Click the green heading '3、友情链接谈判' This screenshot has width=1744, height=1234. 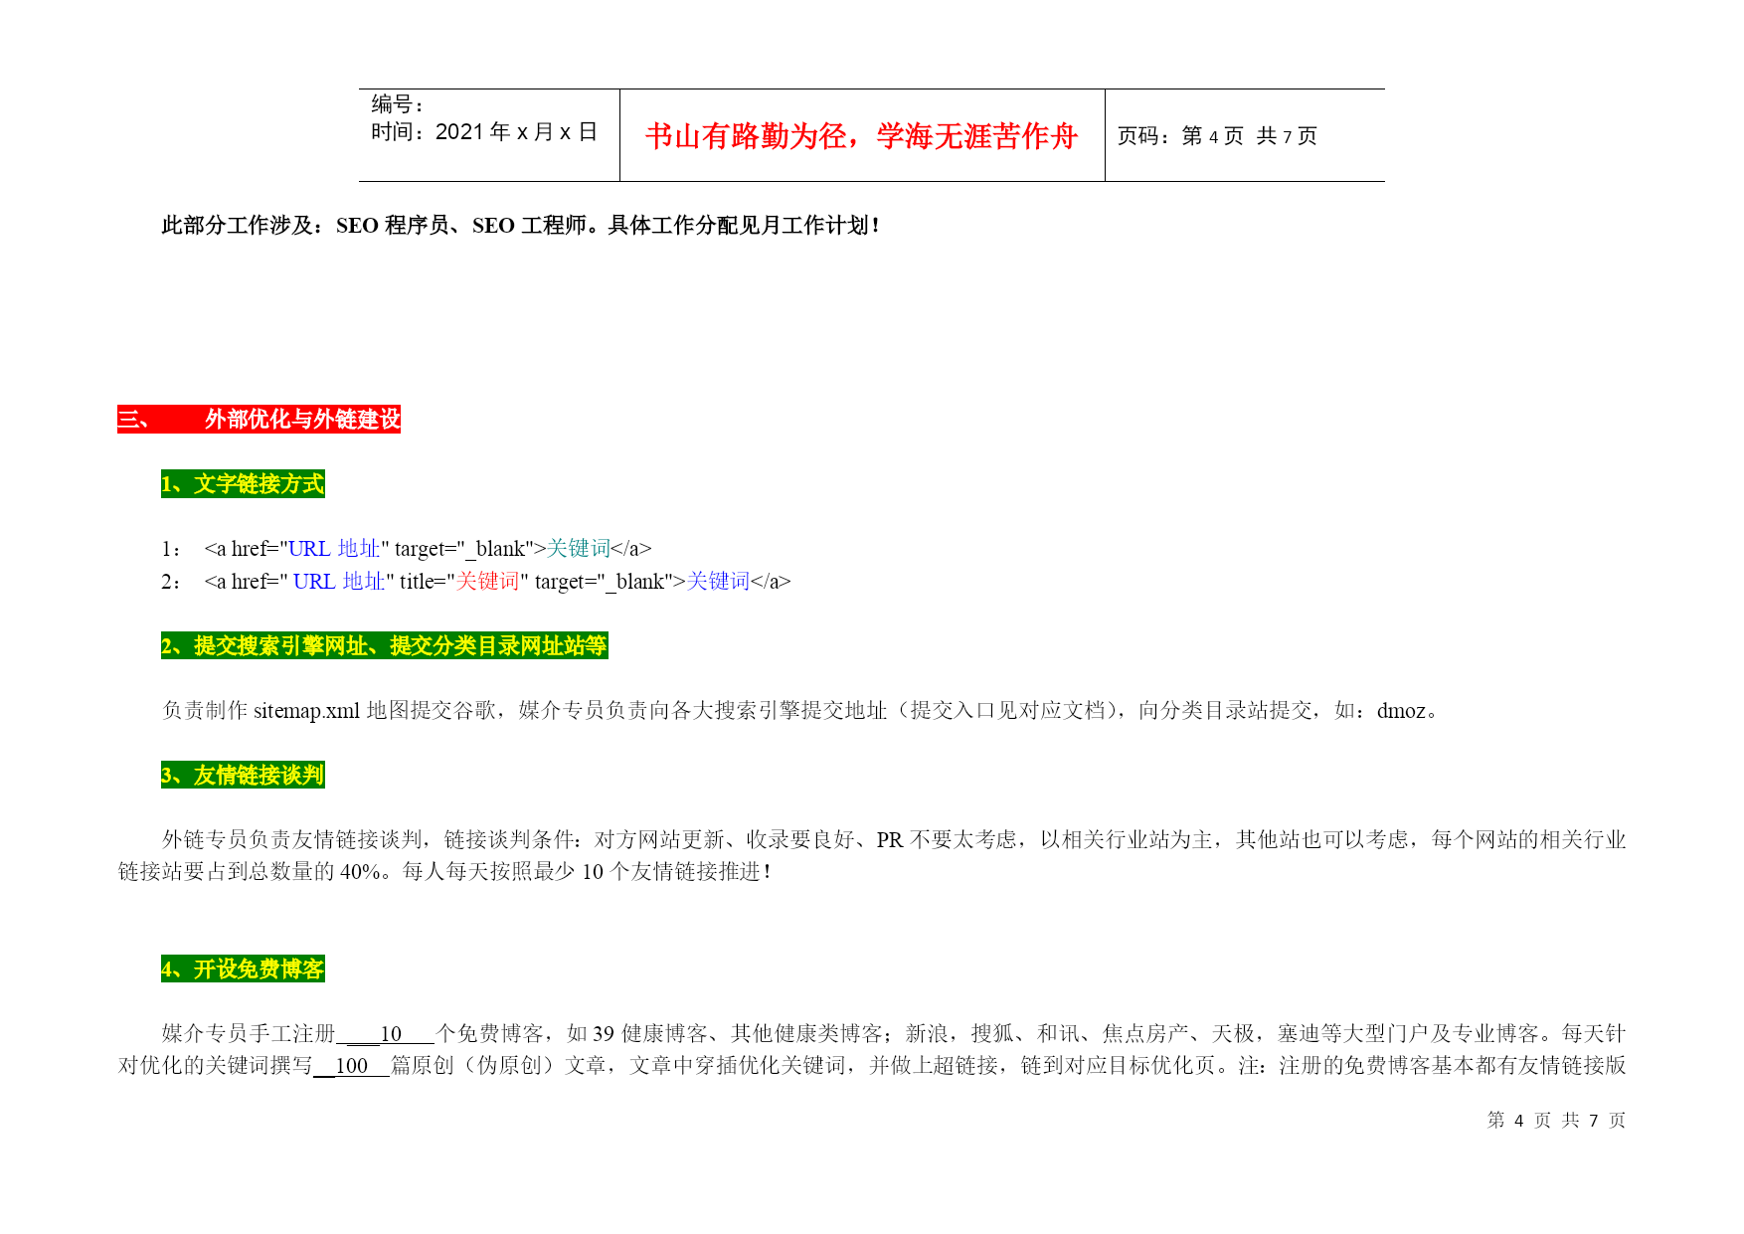coord(243,776)
